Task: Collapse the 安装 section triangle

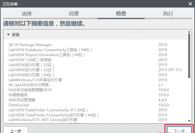Action: click(8, 35)
